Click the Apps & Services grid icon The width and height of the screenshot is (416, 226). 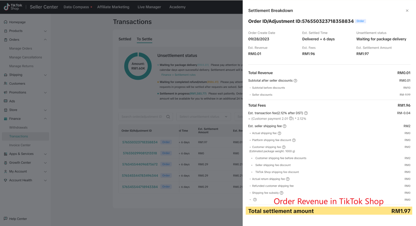pyautogui.click(x=6, y=154)
